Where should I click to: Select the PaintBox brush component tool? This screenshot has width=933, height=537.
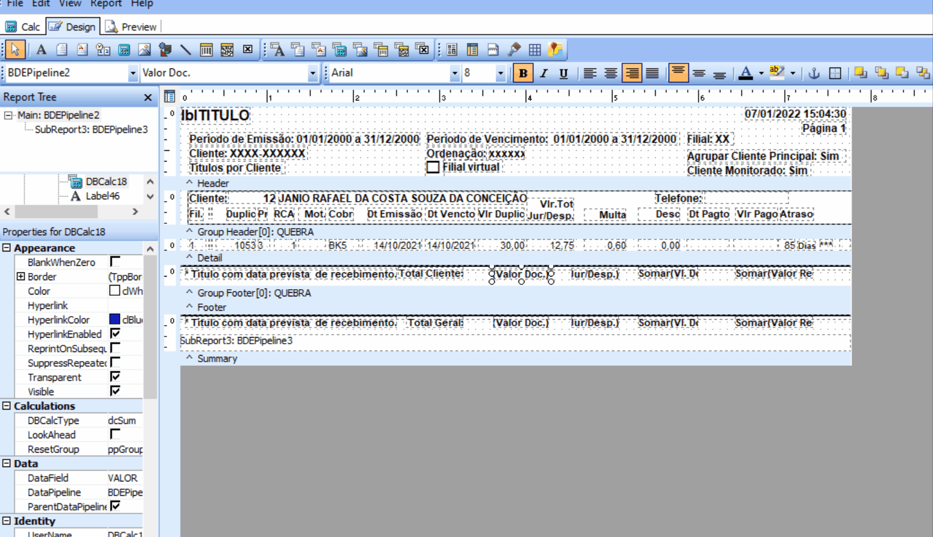[x=514, y=50]
